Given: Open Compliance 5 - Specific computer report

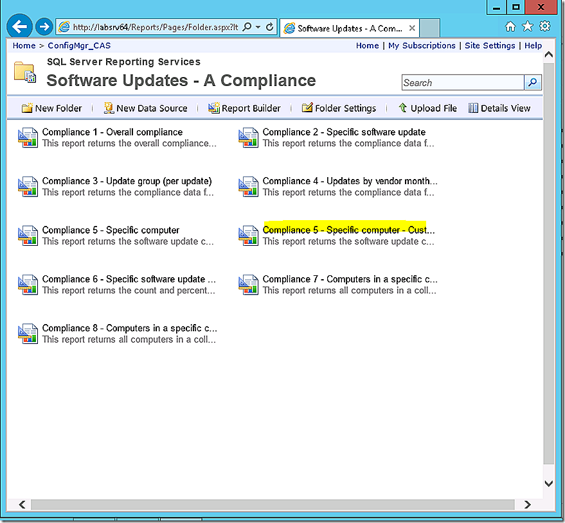Looking at the screenshot, I should click(111, 230).
